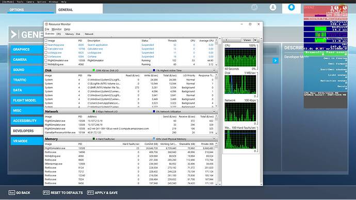Click the CPU usage graph
Screen dimensions: 356x200
point(240,57)
